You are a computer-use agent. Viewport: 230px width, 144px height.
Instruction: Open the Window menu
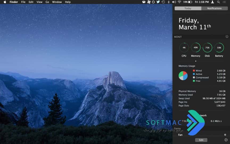[57, 2]
